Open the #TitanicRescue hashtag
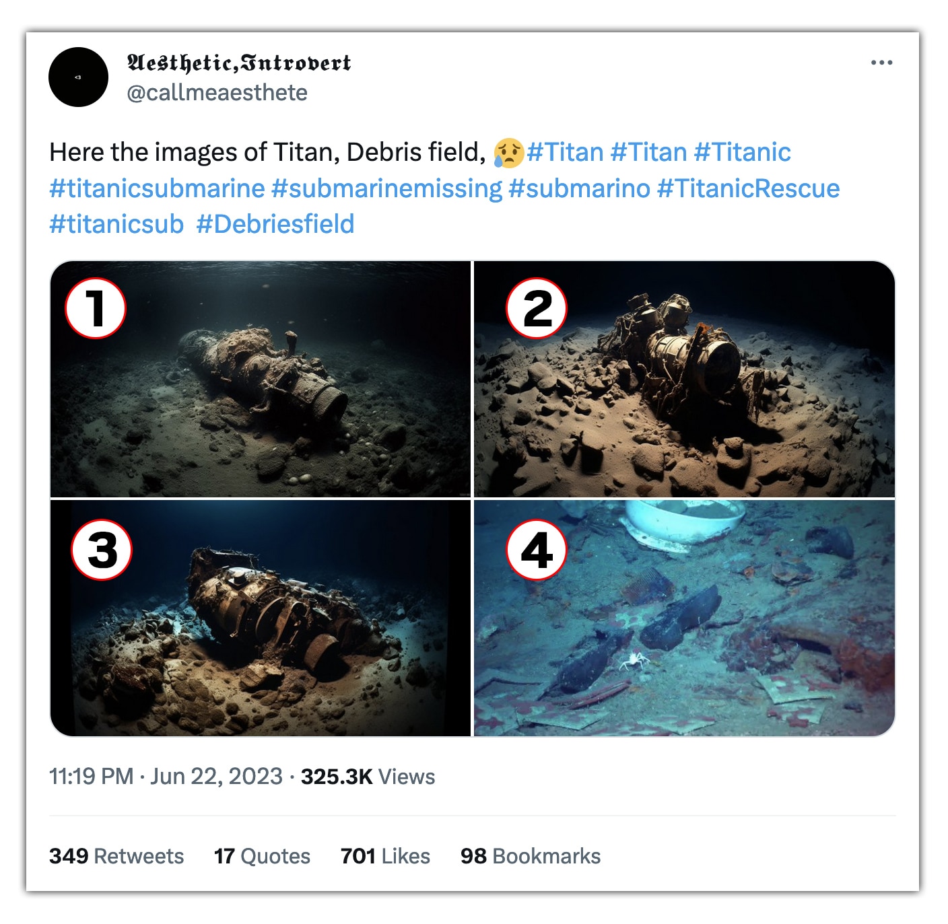The image size is (948, 924). (x=748, y=189)
